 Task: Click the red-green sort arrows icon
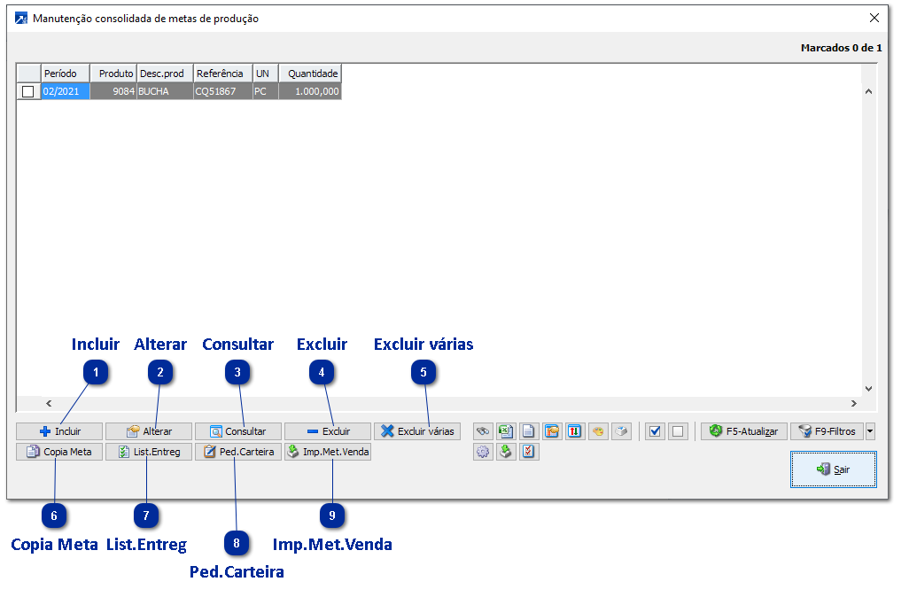tap(574, 431)
